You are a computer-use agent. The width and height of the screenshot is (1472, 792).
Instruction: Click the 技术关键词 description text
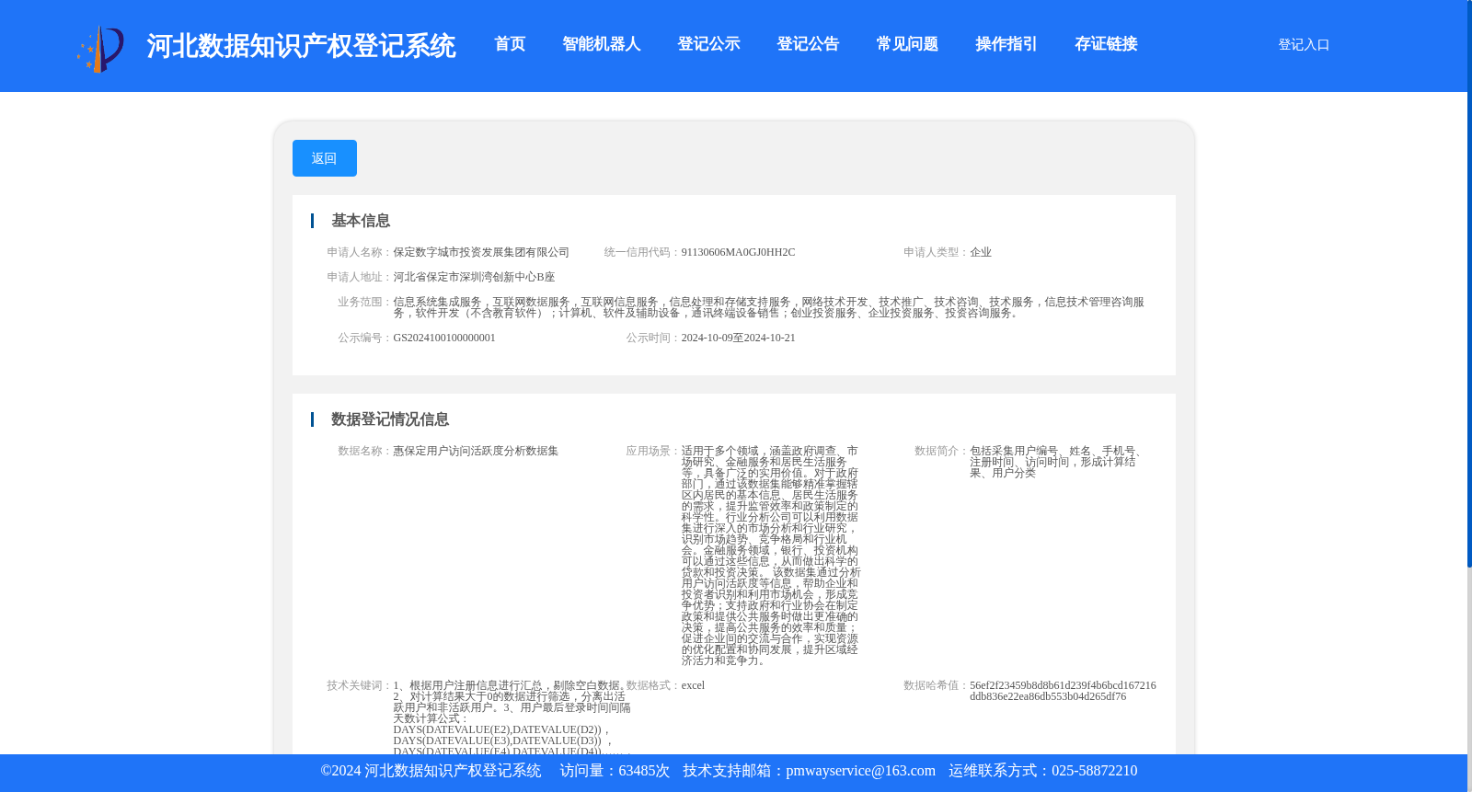[x=512, y=718]
